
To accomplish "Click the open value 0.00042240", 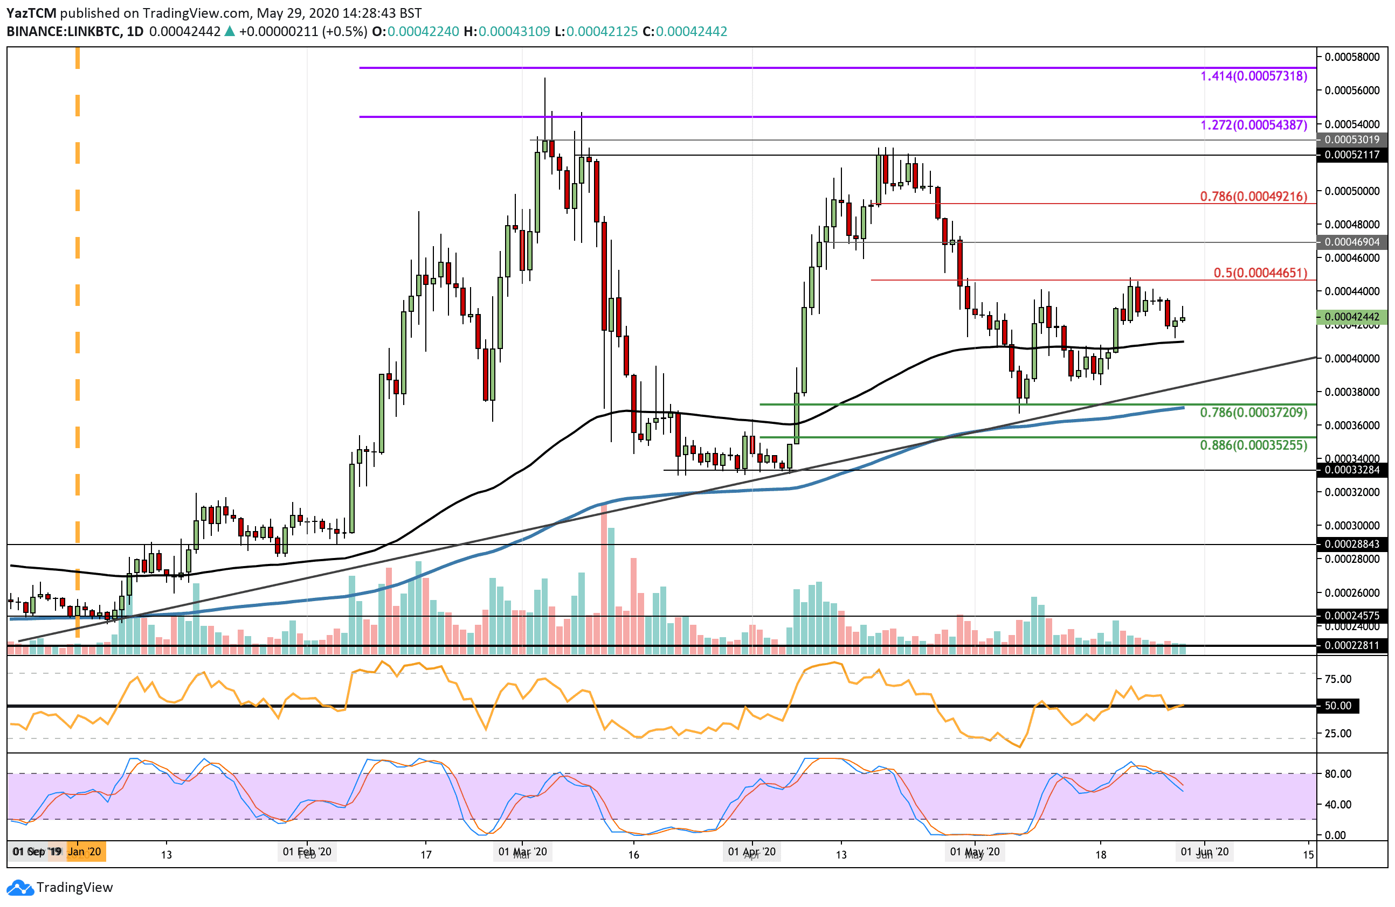I will pos(423,32).
